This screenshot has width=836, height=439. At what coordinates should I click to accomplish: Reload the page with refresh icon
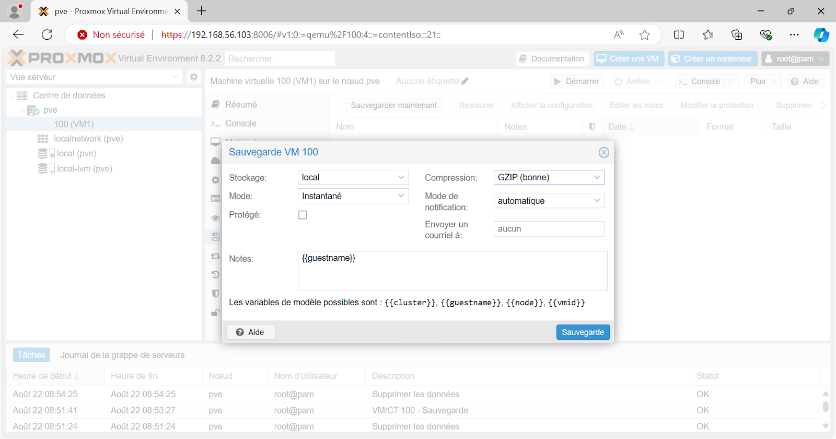click(x=47, y=34)
